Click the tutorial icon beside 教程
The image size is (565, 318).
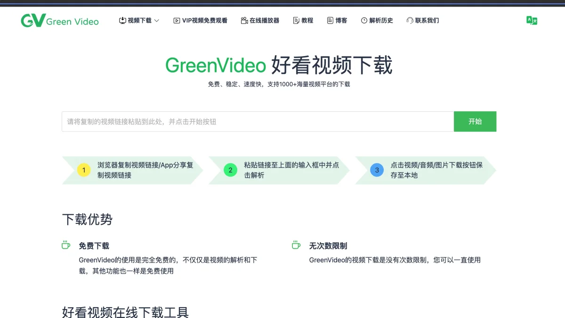[x=296, y=21]
